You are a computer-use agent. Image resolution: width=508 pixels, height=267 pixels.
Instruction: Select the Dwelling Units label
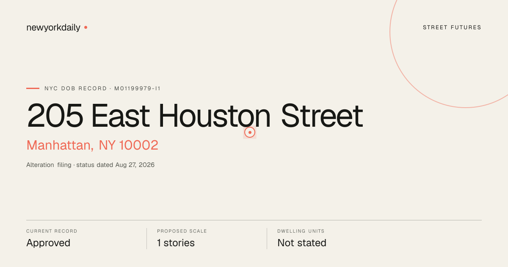coord(301,231)
